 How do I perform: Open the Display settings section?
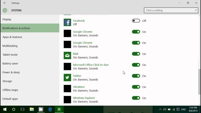tap(30, 19)
